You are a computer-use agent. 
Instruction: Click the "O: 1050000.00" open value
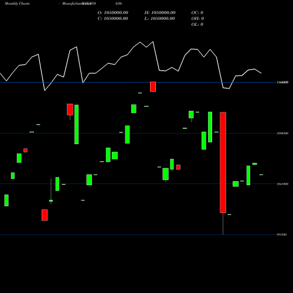[x=113, y=13]
